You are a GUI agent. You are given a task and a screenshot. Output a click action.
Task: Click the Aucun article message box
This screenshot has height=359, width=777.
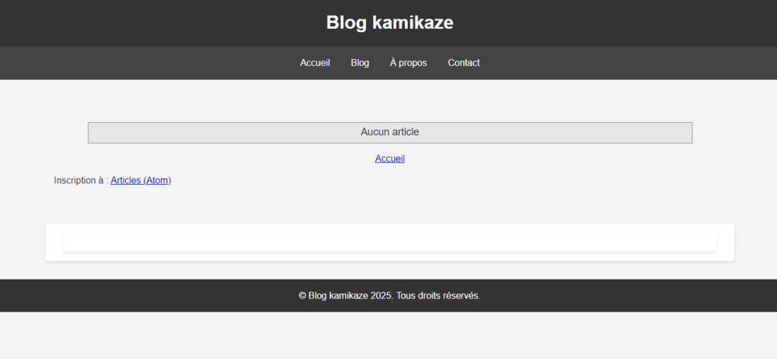389,133
